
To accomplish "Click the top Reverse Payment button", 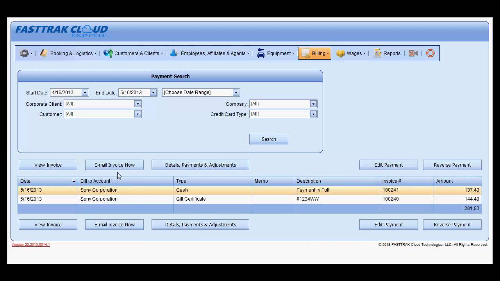I will (452, 165).
